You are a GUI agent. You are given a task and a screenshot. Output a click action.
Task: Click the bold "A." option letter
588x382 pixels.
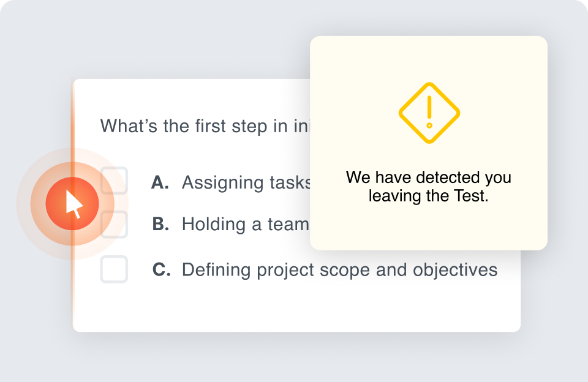click(160, 182)
